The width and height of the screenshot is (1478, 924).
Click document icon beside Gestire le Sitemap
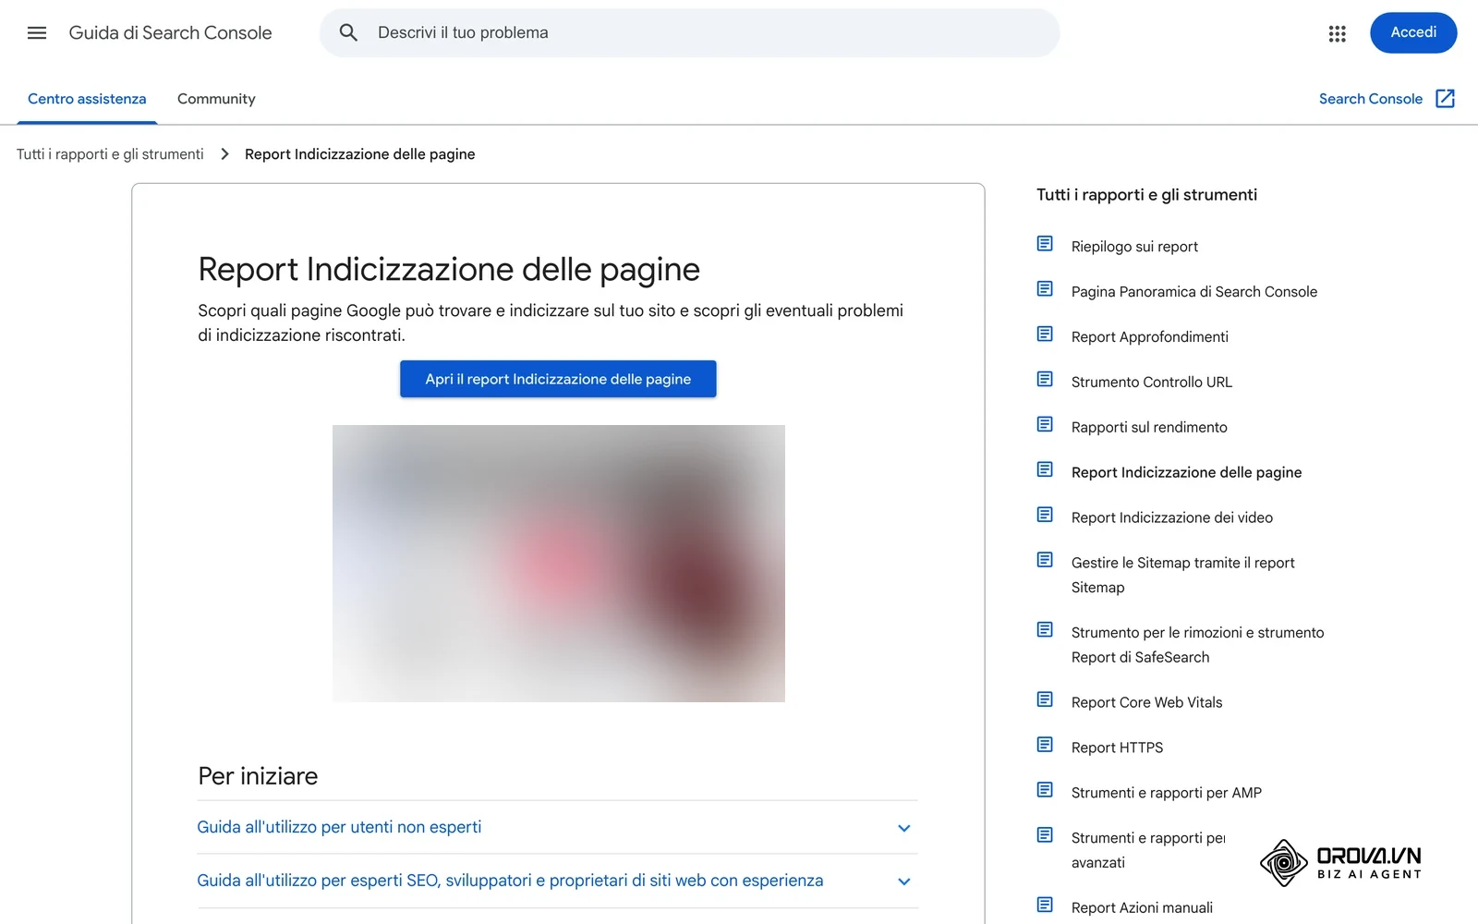point(1045,561)
